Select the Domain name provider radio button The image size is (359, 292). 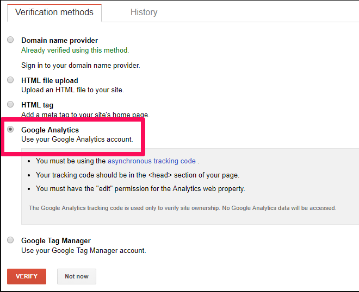pyautogui.click(x=10, y=40)
